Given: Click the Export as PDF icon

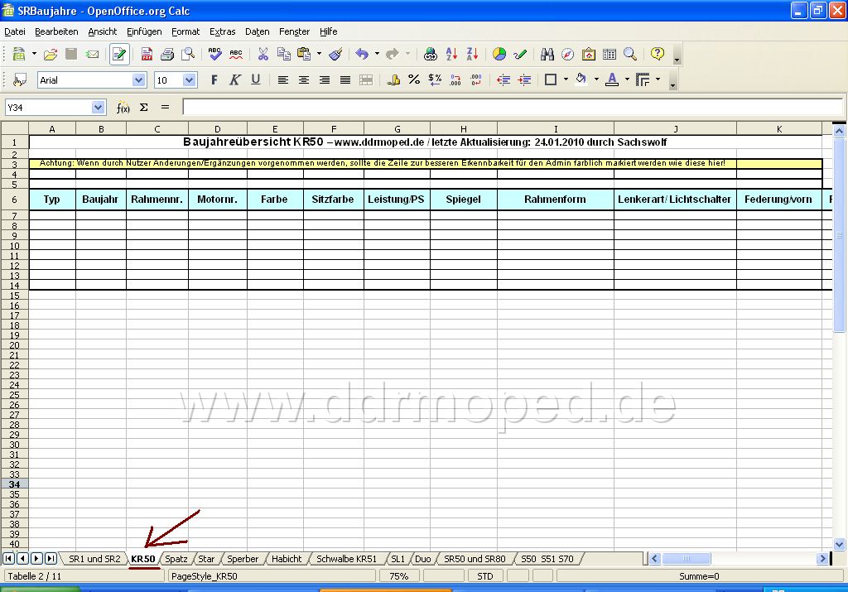Looking at the screenshot, I should click(147, 54).
